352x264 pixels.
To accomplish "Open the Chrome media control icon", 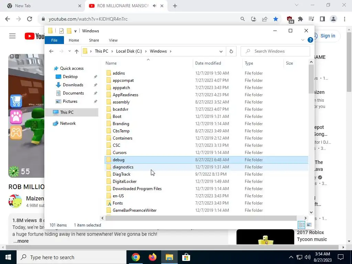I will coord(311,19).
